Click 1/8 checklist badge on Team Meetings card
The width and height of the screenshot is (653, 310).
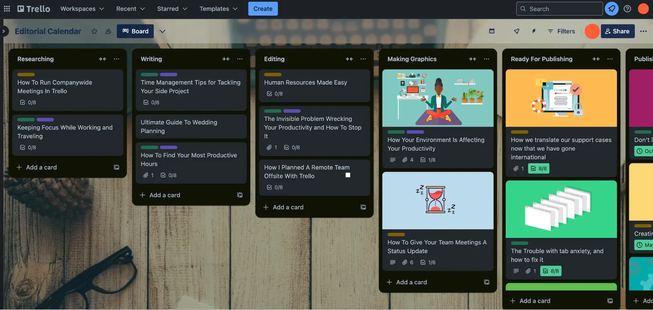coord(428,262)
